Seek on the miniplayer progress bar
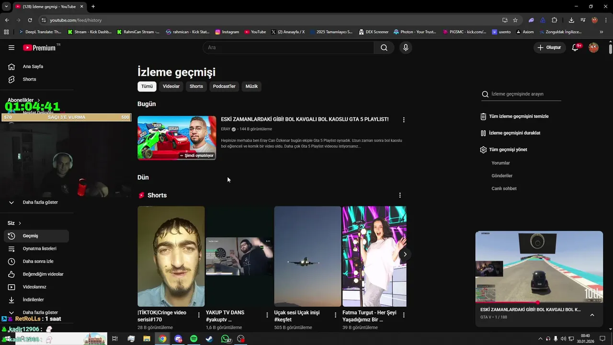Viewport: 613px width, 345px height. pos(539,302)
